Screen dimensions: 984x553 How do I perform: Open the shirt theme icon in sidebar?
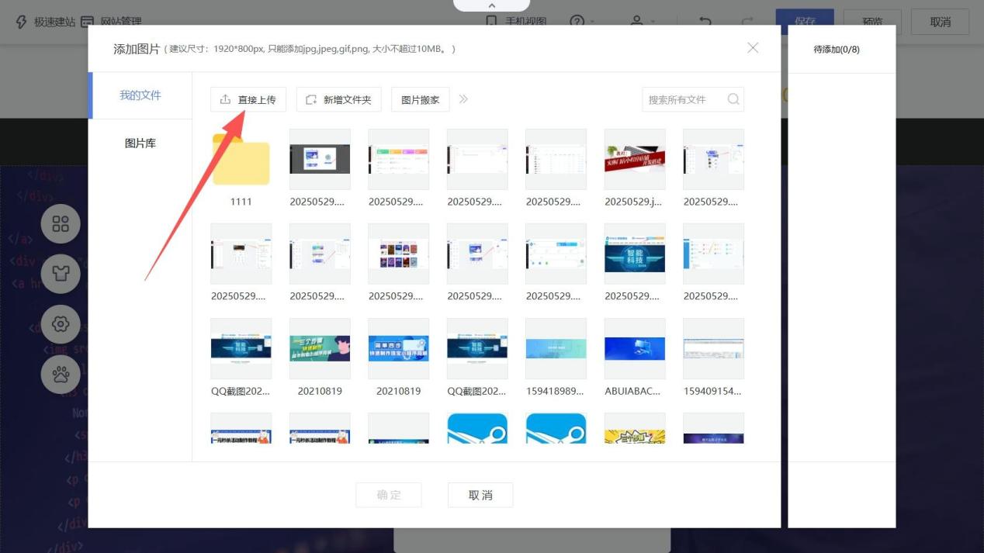click(x=61, y=274)
